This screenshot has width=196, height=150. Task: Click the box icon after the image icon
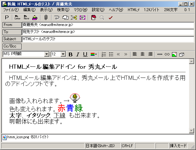pos(182,54)
